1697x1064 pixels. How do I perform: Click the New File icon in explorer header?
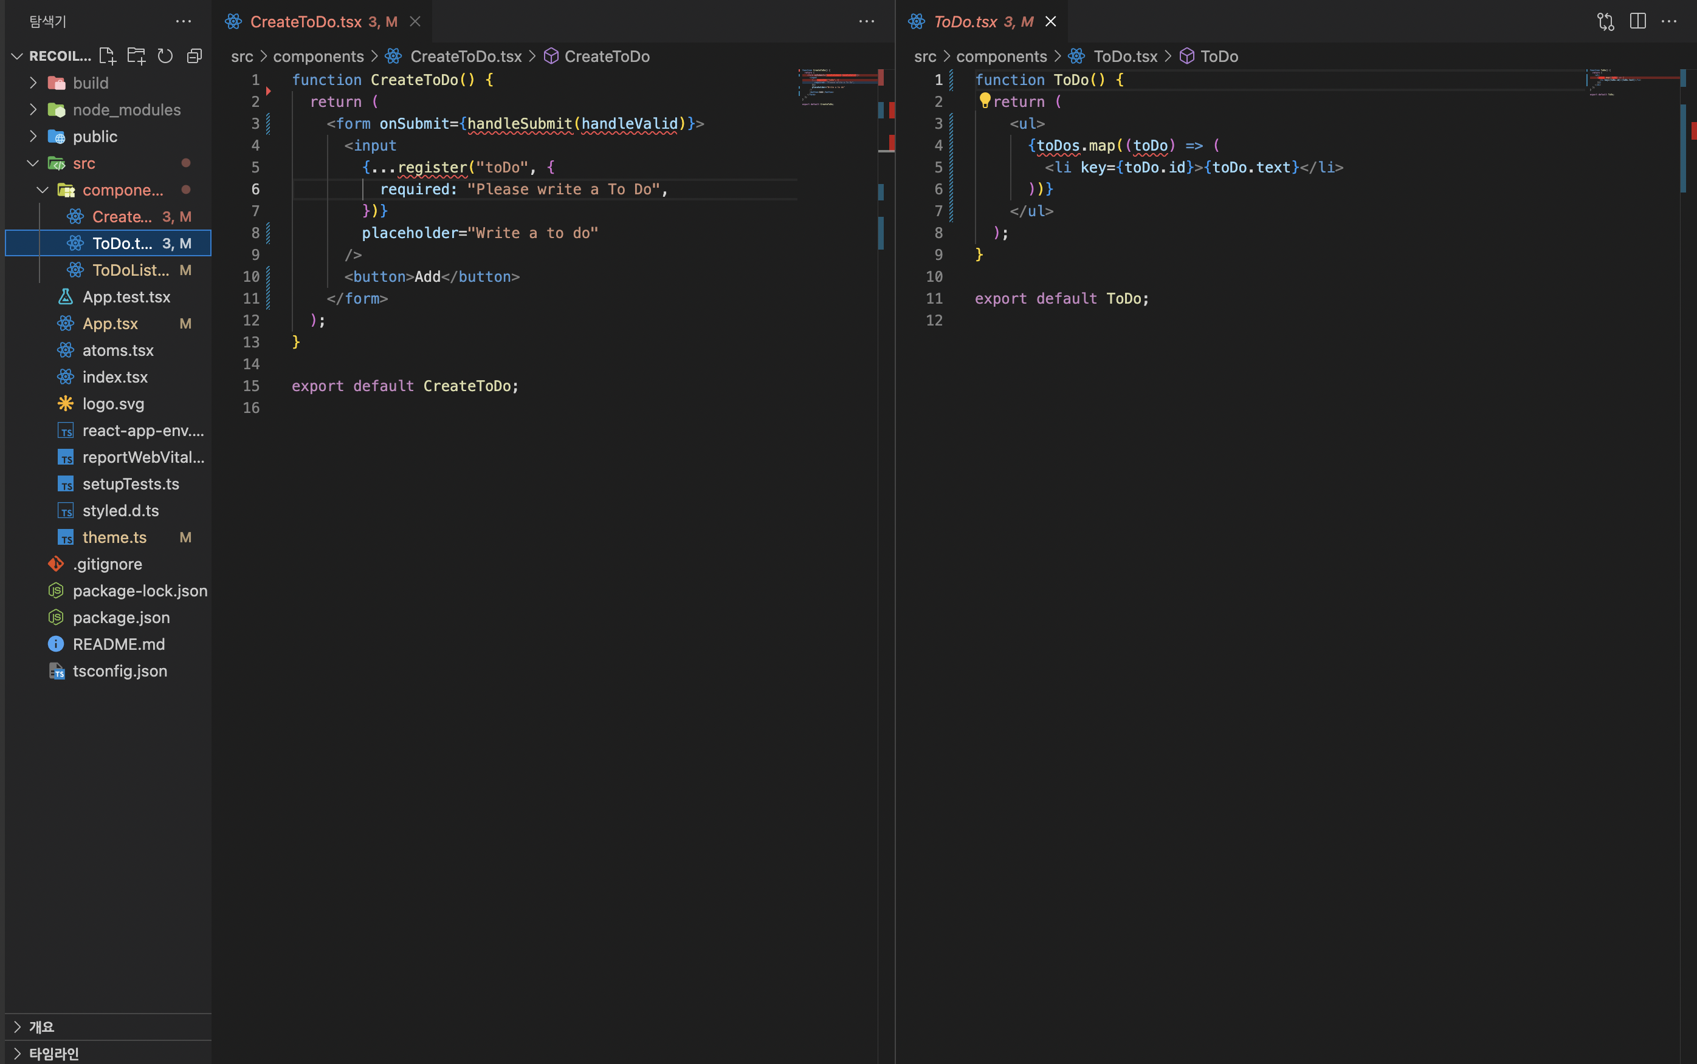tap(107, 56)
